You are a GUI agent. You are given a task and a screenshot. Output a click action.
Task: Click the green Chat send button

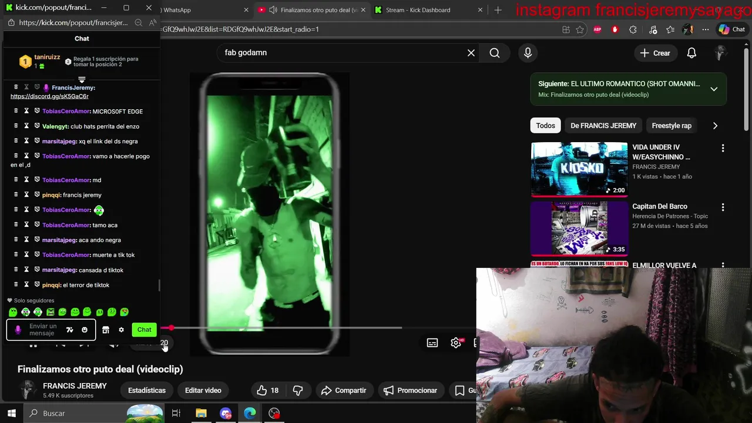145,330
